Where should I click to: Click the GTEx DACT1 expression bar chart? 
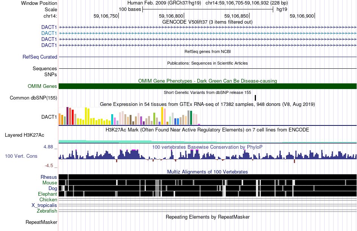coord(129,116)
